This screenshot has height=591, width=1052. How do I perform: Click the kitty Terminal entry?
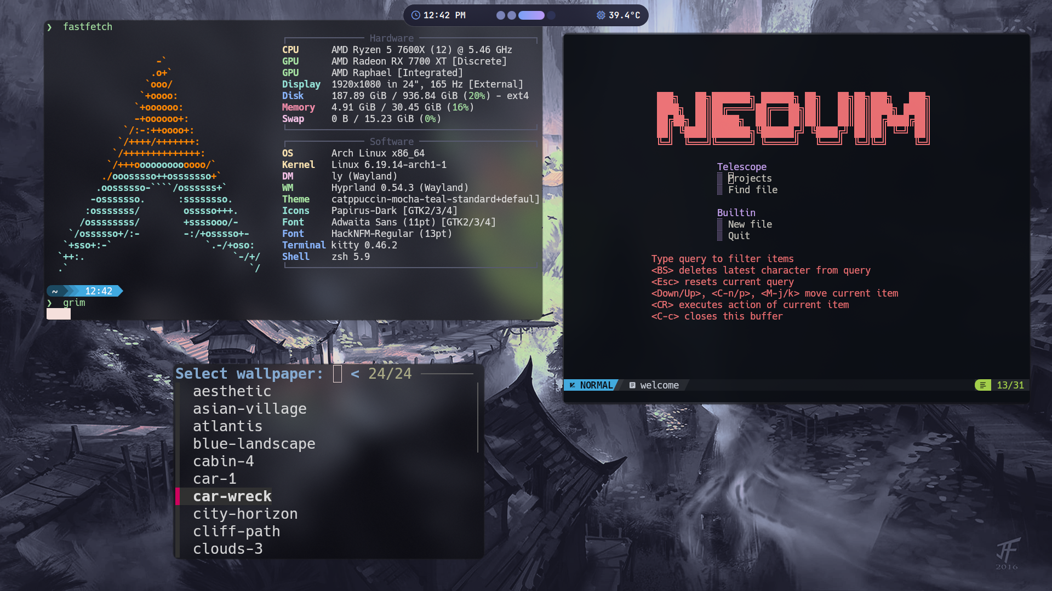click(364, 245)
